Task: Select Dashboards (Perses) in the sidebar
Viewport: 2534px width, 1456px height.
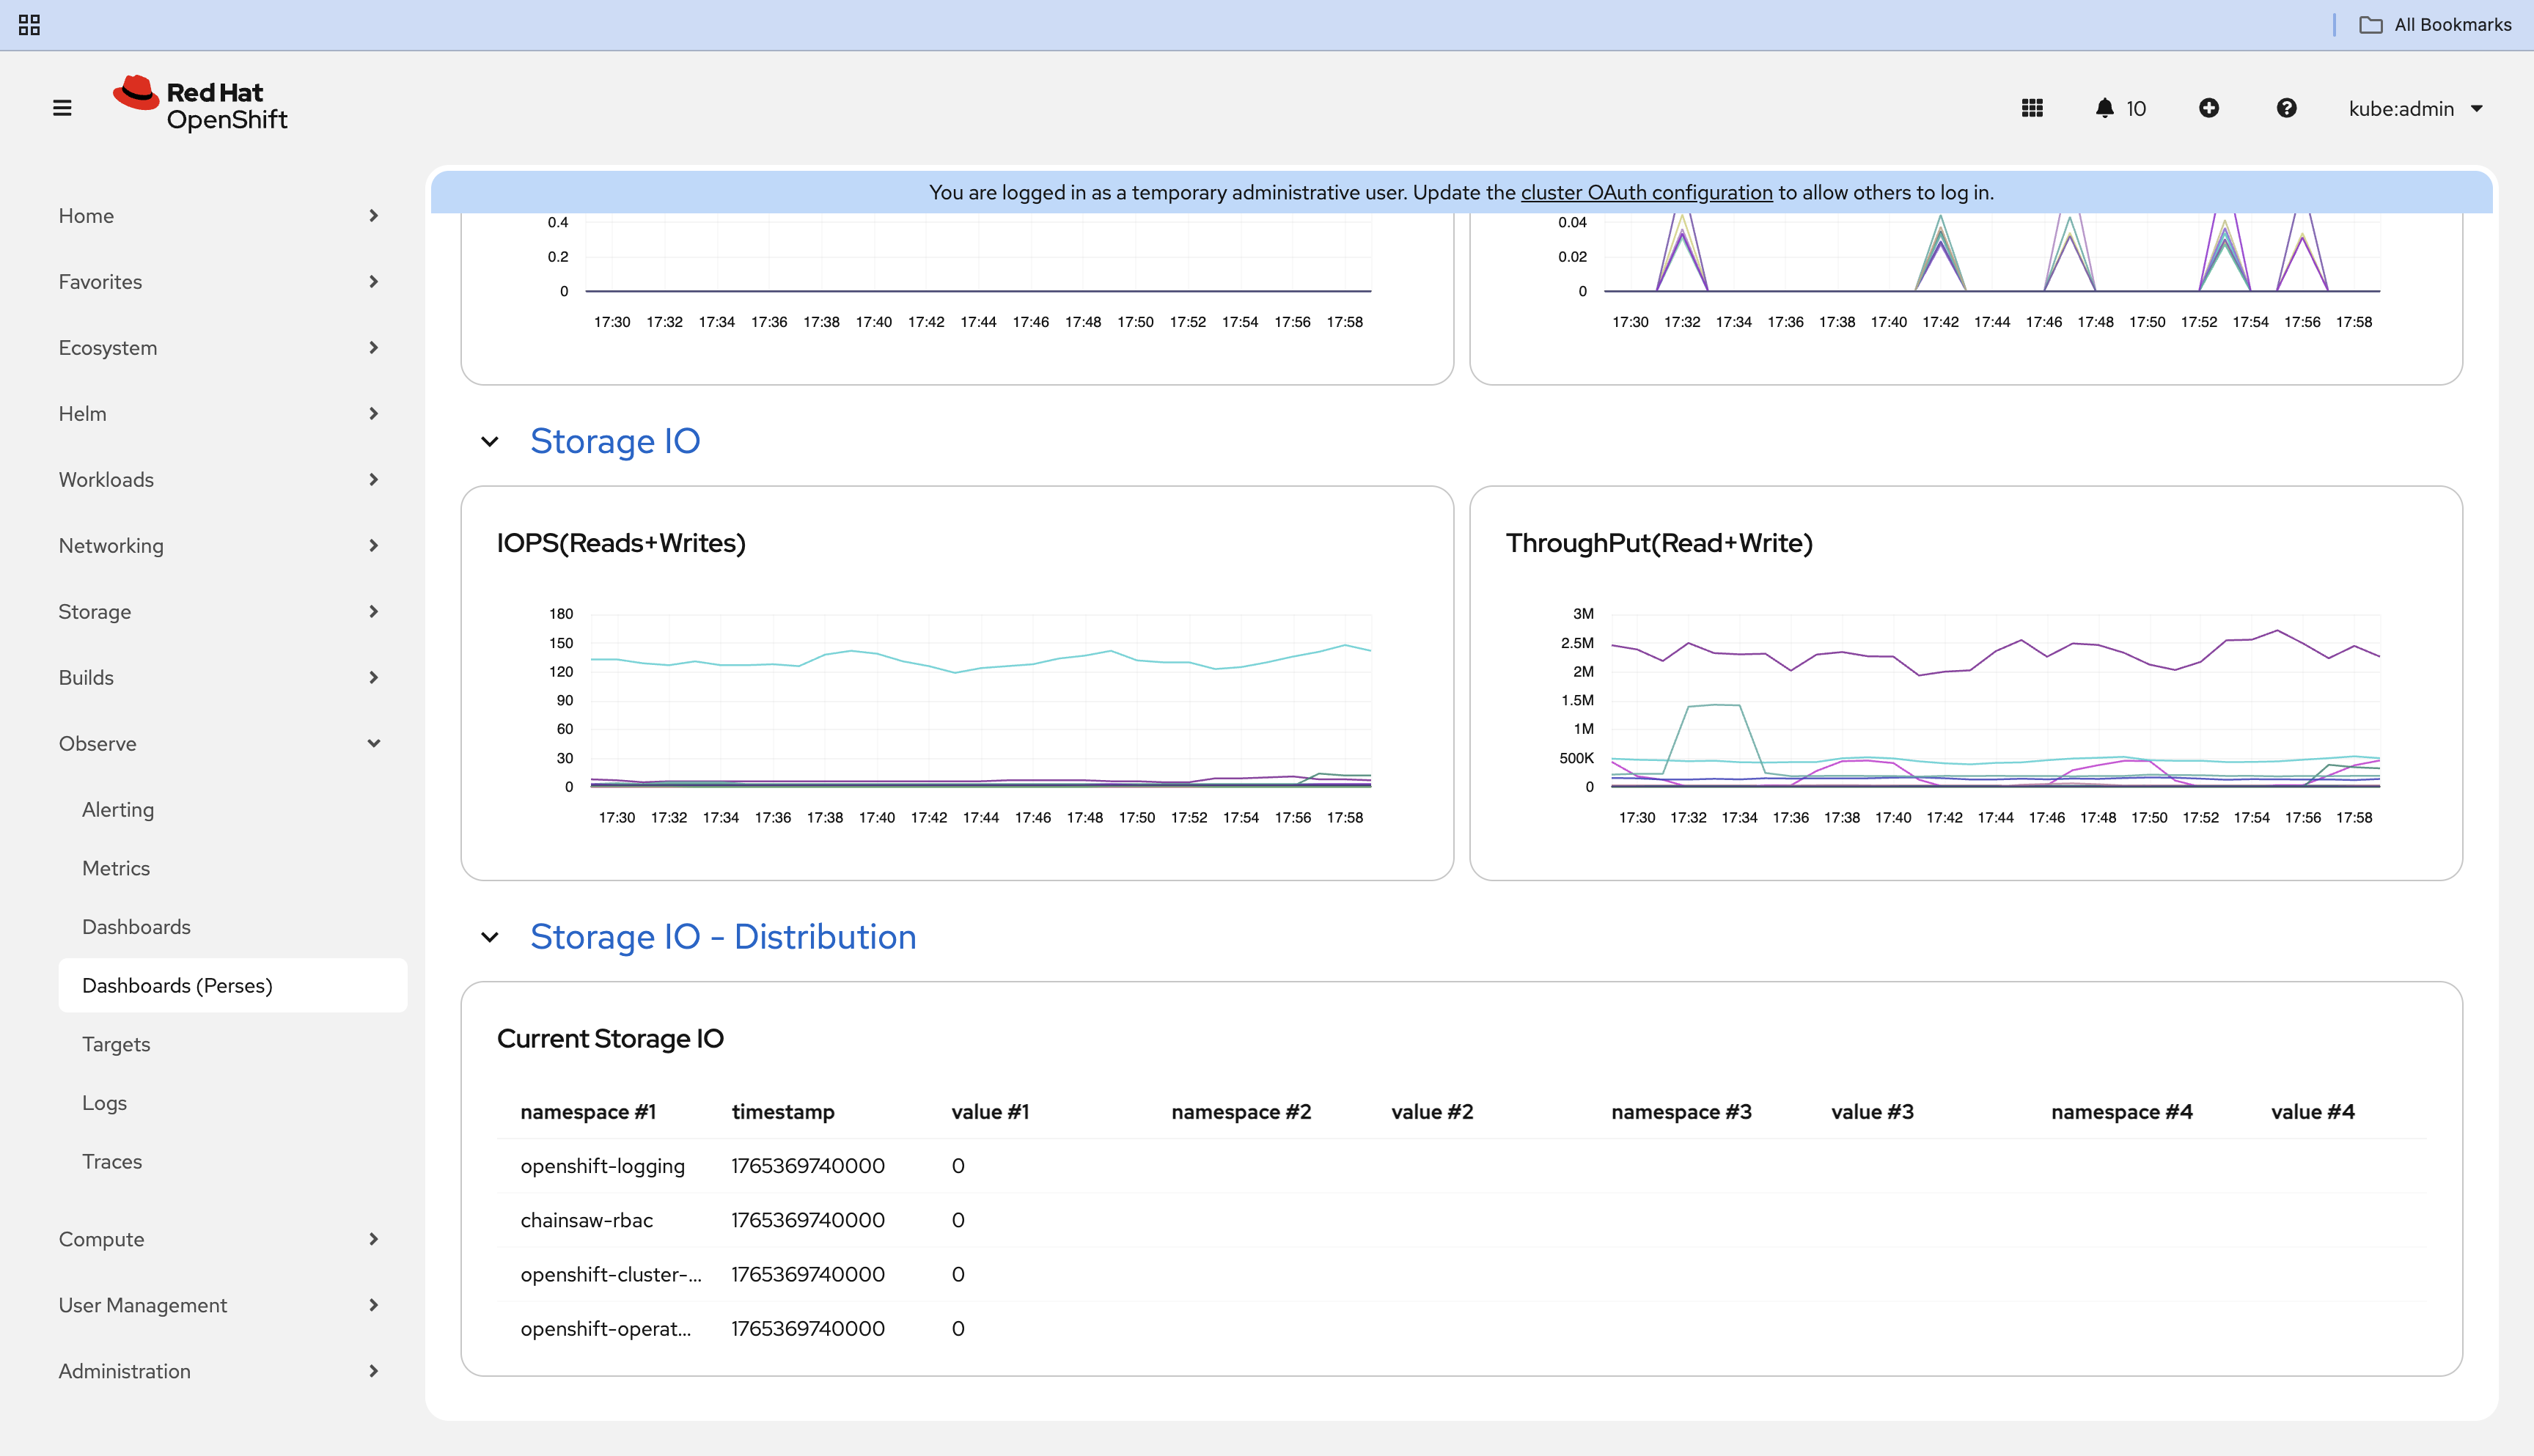Action: (x=177, y=985)
